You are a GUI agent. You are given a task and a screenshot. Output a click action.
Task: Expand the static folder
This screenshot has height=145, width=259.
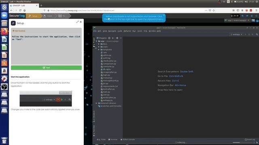pyautogui.click(x=99, y=47)
